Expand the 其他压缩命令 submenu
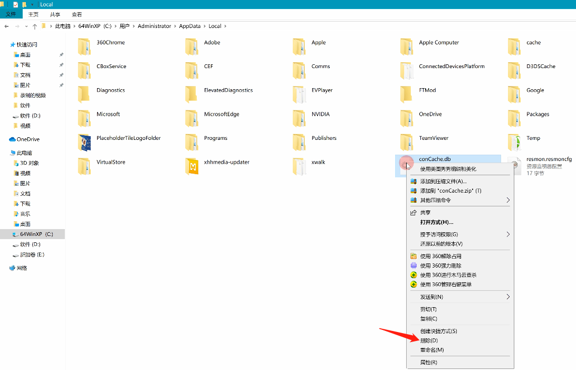The width and height of the screenshot is (576, 370). click(460, 200)
